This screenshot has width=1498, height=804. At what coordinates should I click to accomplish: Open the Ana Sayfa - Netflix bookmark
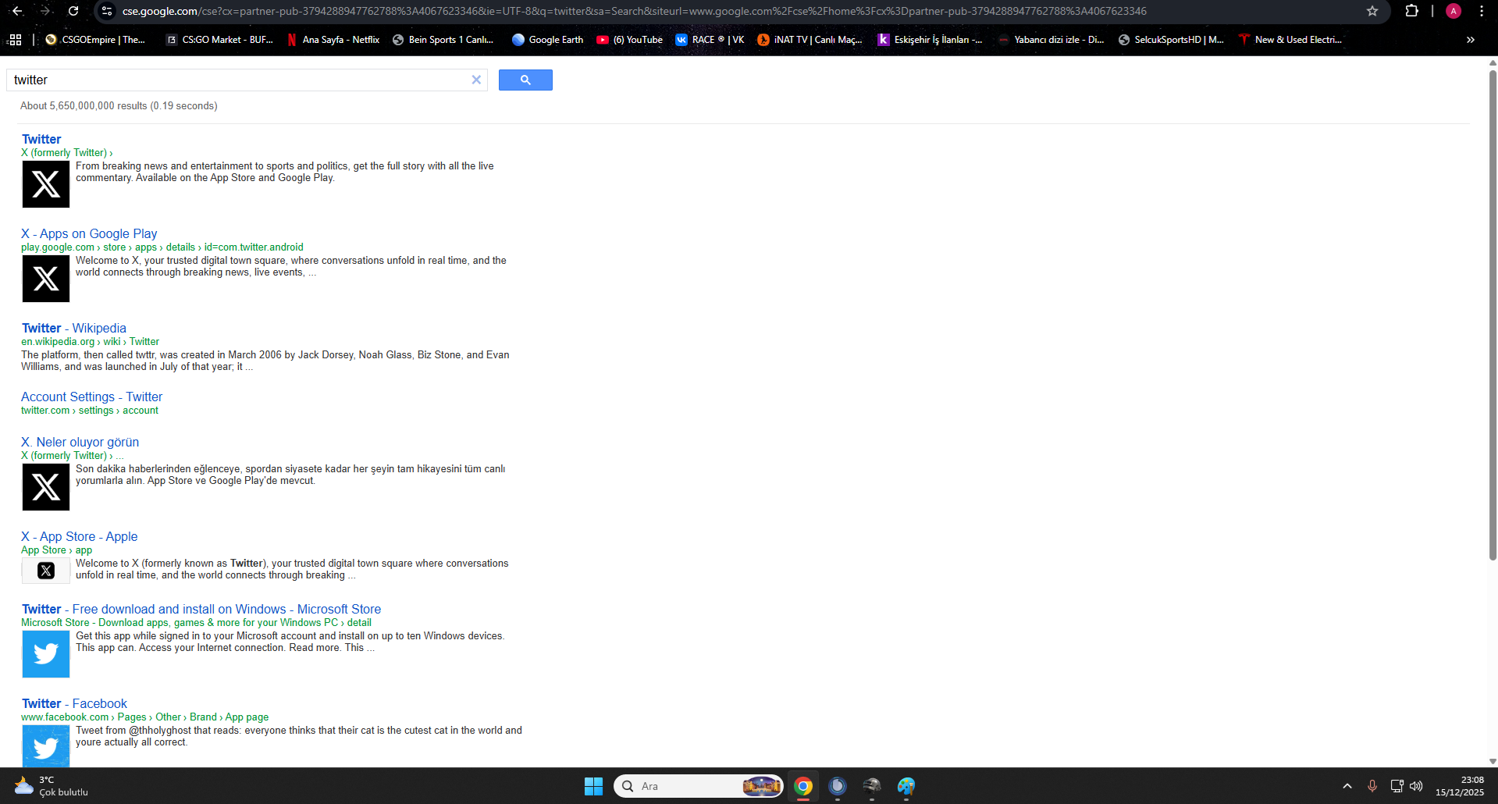click(x=333, y=40)
